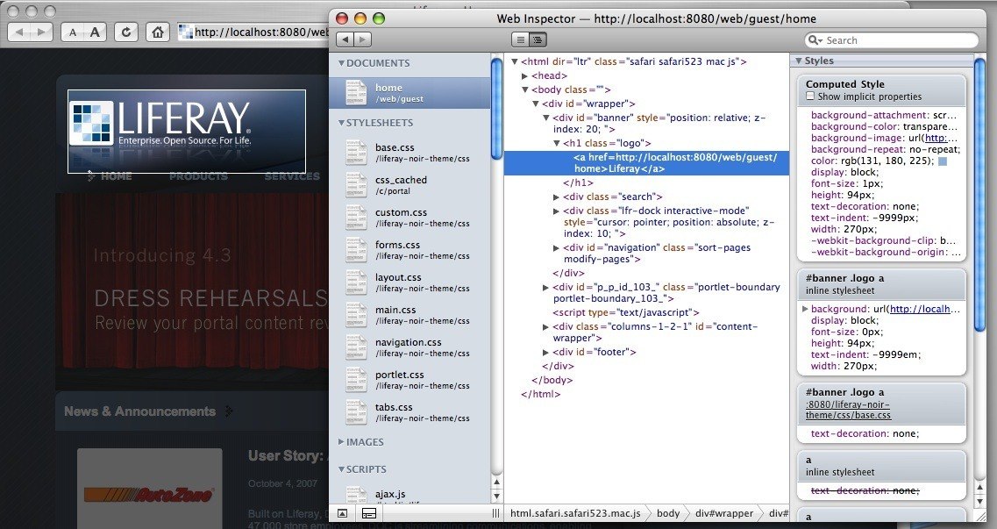Click the color swatch beside rgb(131, 180, 225)
Screen dimensions: 997x529
943,161
